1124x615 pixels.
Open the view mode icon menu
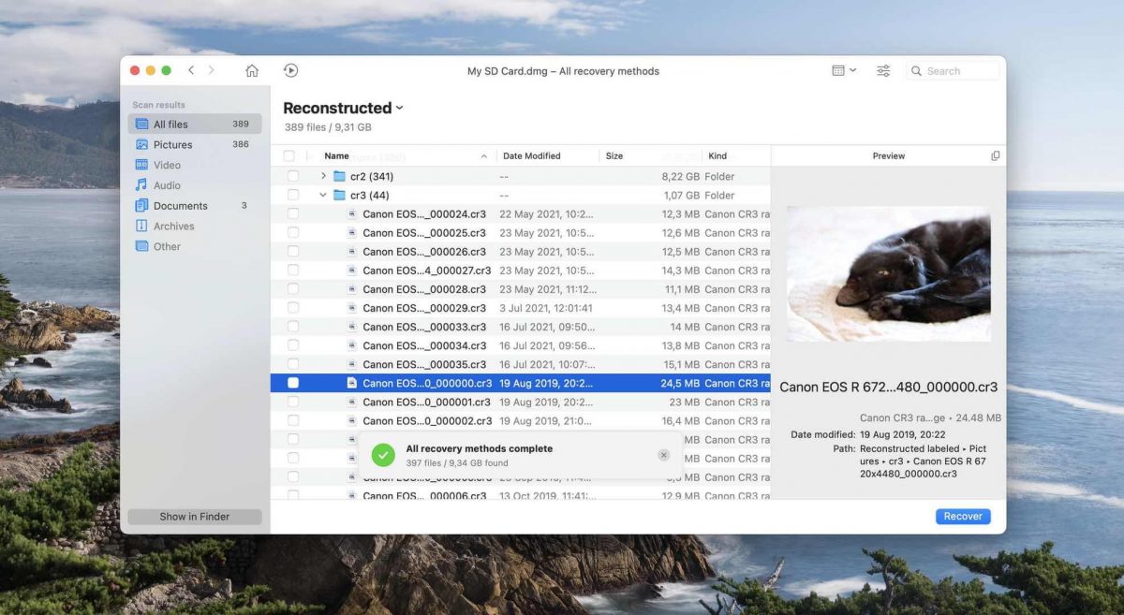843,71
